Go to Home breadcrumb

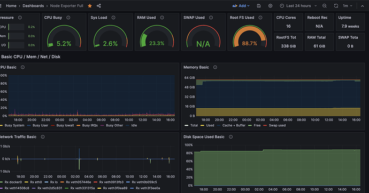click(11, 6)
